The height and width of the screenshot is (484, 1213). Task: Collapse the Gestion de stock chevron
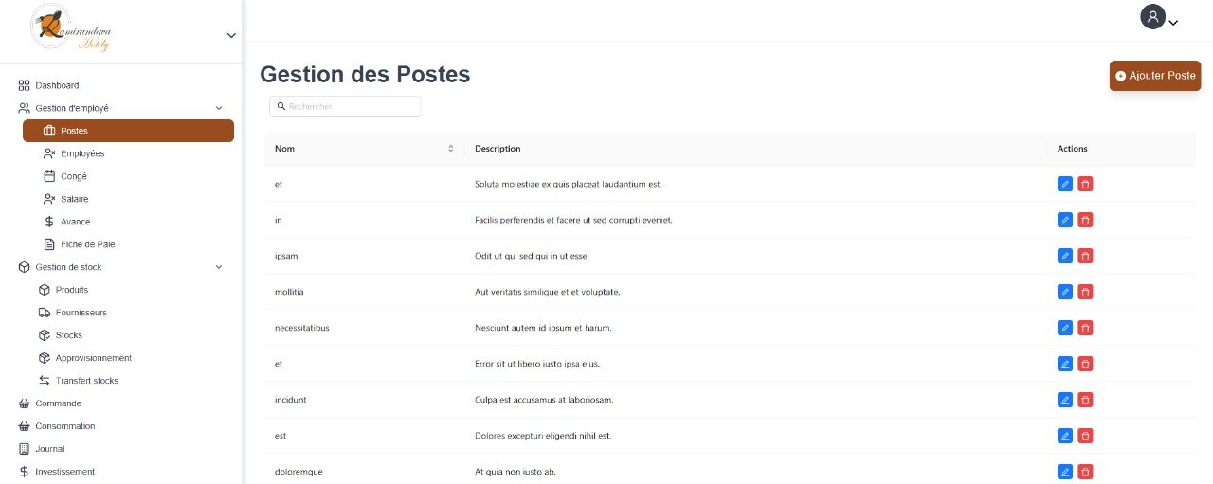coord(219,267)
